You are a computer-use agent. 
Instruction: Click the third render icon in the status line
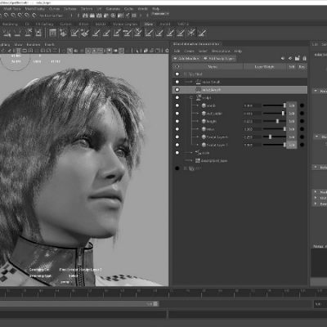(x=99, y=16)
